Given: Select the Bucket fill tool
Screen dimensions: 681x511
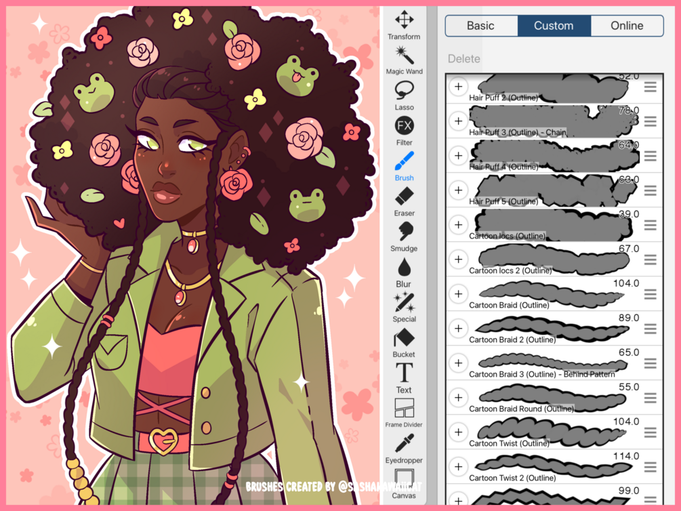Looking at the screenshot, I should [404, 344].
